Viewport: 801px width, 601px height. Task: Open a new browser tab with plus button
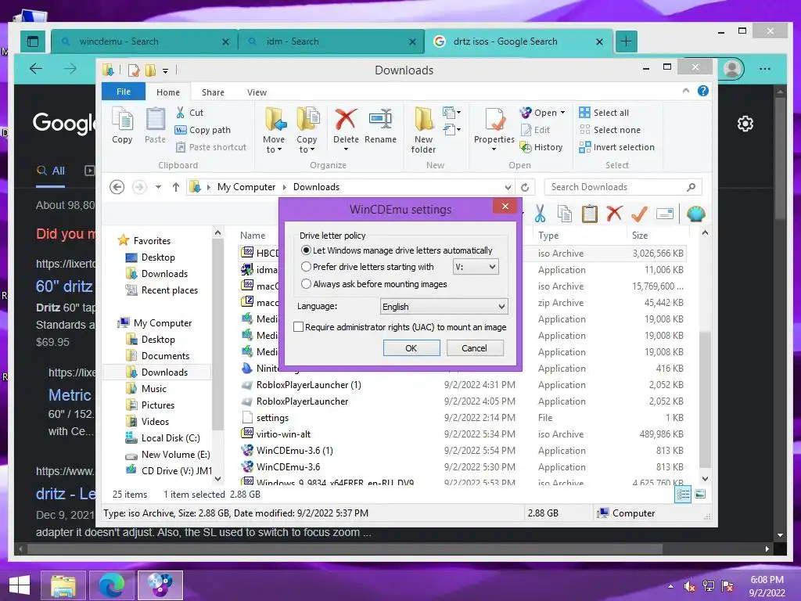click(627, 41)
